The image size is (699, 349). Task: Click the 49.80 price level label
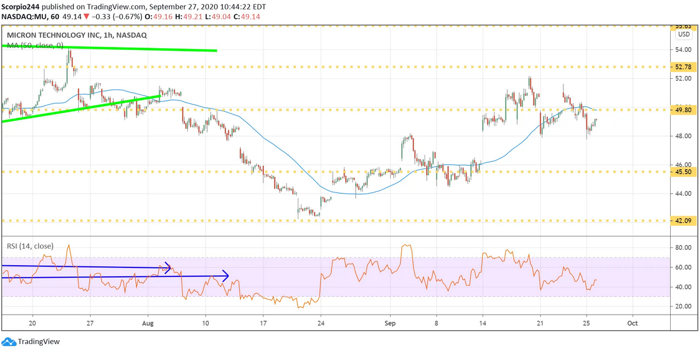683,110
